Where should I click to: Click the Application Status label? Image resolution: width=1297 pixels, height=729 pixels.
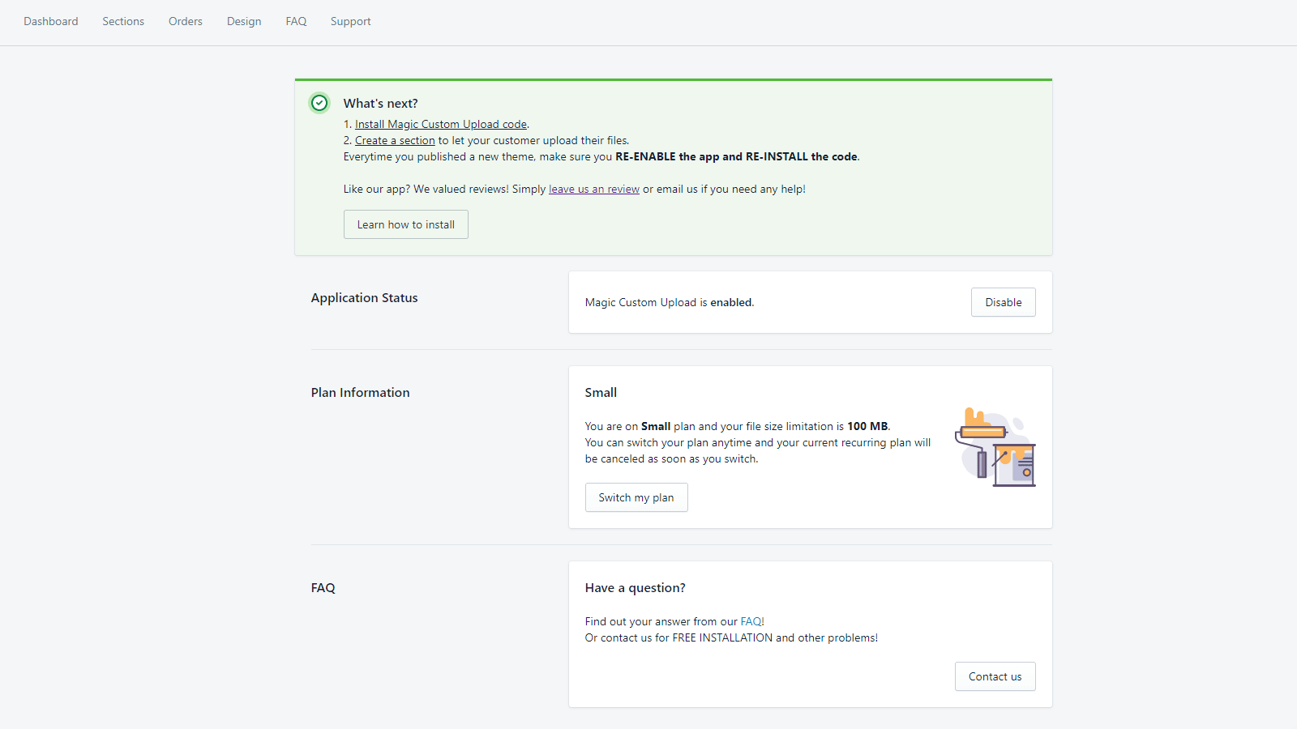364,297
